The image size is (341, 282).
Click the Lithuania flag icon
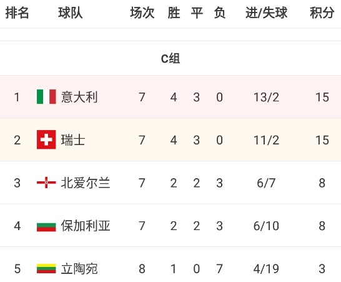click(46, 268)
